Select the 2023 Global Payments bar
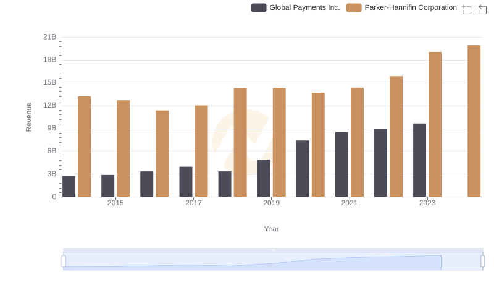This screenshot has width=494, height=285. pos(420,160)
